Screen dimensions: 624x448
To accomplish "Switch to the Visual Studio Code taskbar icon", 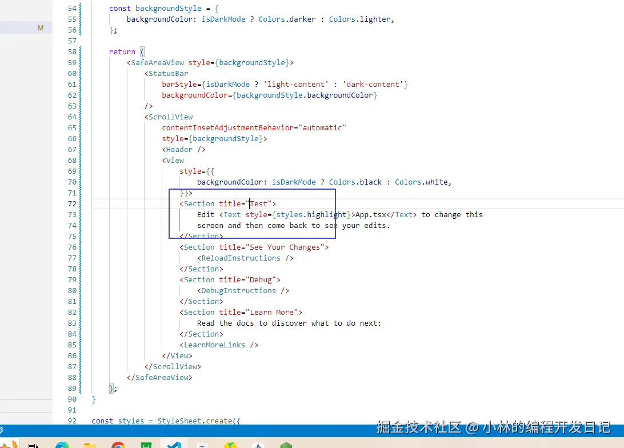I will (x=174, y=445).
